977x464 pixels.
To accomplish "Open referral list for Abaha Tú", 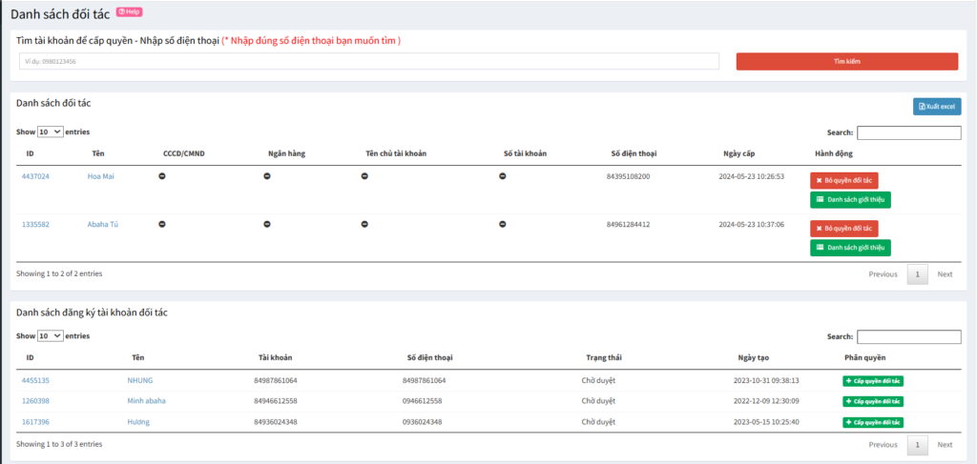I will coord(850,248).
